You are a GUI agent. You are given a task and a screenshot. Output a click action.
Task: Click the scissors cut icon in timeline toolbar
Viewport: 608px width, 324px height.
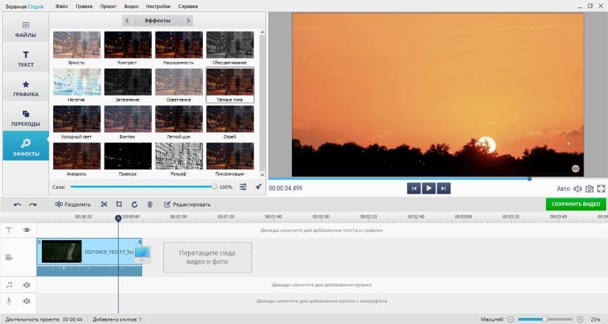pos(104,204)
